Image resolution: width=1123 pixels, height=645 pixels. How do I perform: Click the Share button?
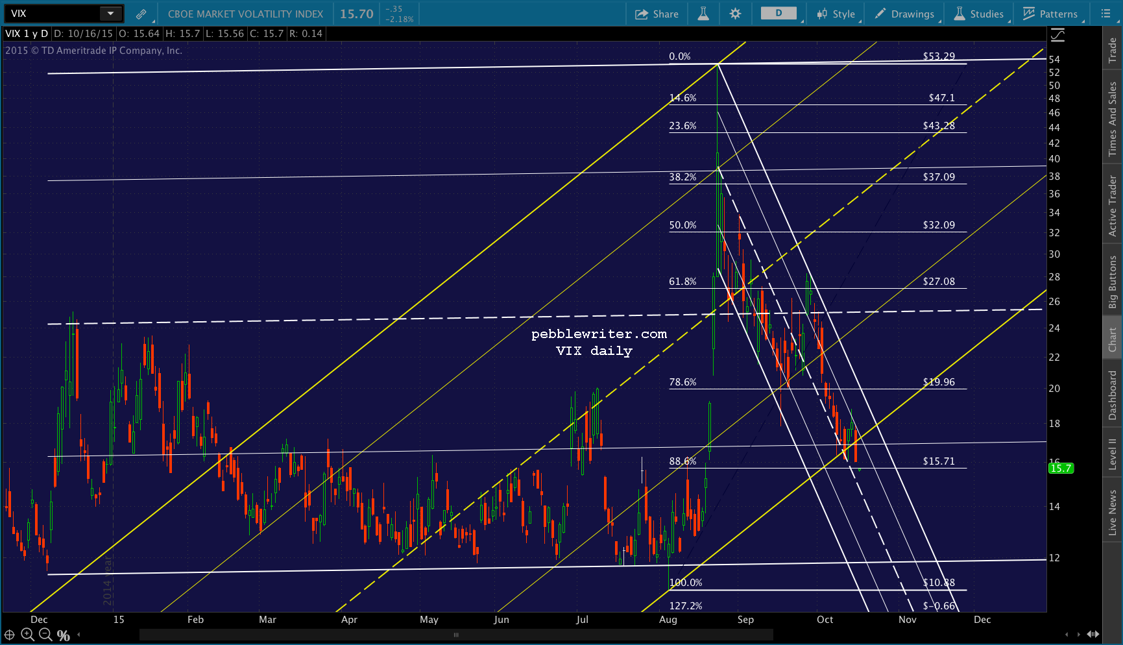(x=657, y=14)
